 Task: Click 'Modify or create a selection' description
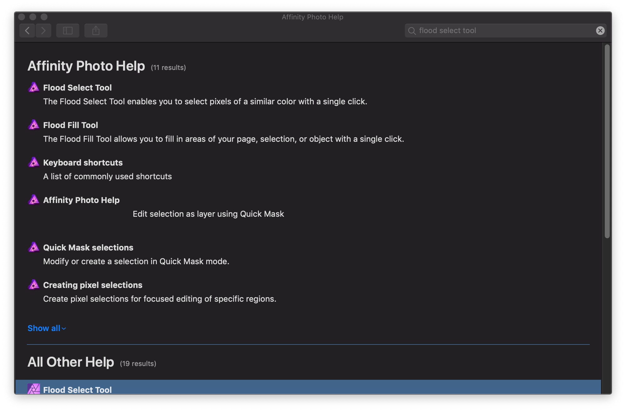coord(136,261)
